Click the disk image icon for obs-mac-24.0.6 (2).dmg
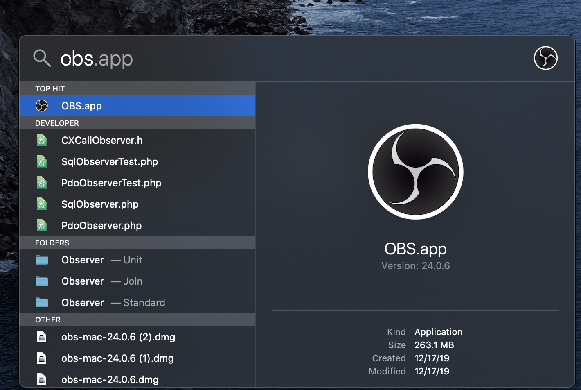This screenshot has height=390, width=581. [x=42, y=337]
